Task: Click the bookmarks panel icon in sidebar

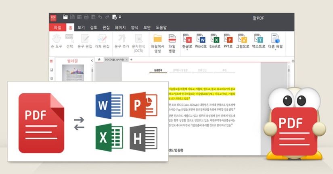Action: click(52, 70)
